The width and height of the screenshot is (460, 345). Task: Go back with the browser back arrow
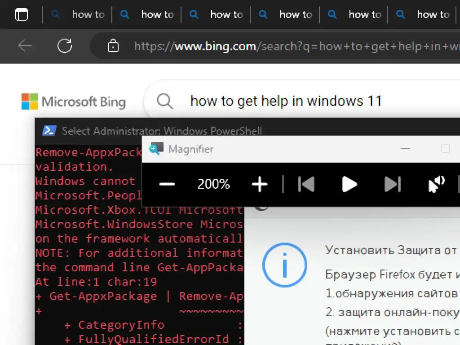[25, 46]
